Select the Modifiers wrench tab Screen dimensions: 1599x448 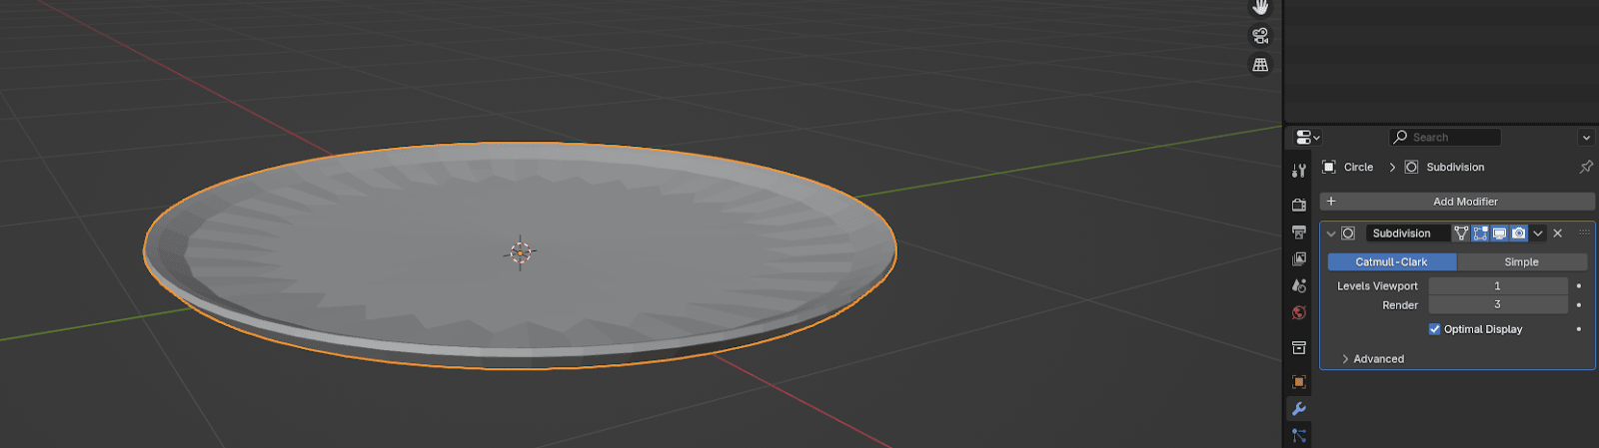coord(1298,409)
